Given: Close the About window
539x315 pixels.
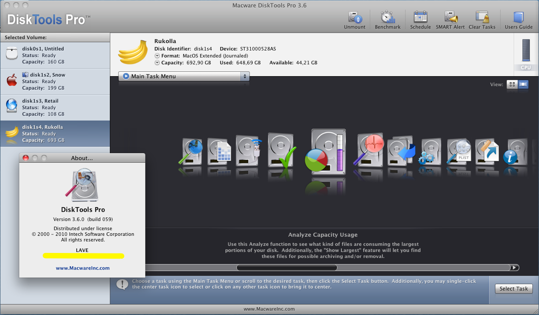Looking at the screenshot, I should pyautogui.click(x=26, y=158).
